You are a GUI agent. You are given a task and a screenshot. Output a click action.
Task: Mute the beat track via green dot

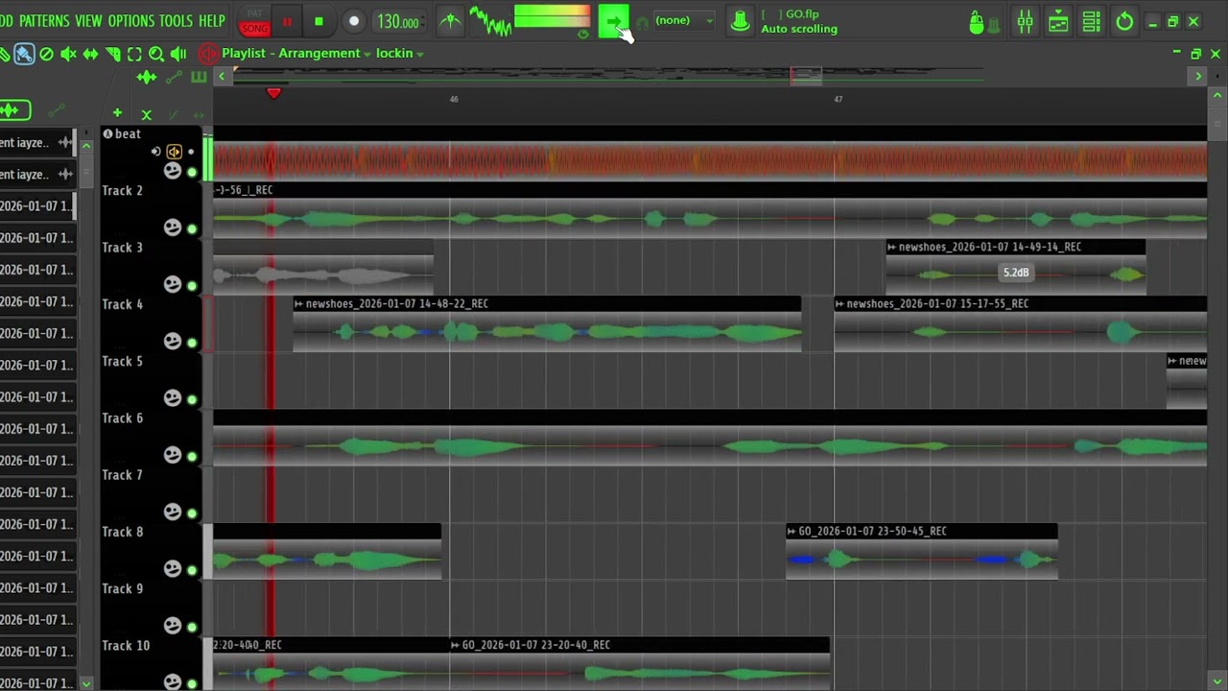(192, 173)
